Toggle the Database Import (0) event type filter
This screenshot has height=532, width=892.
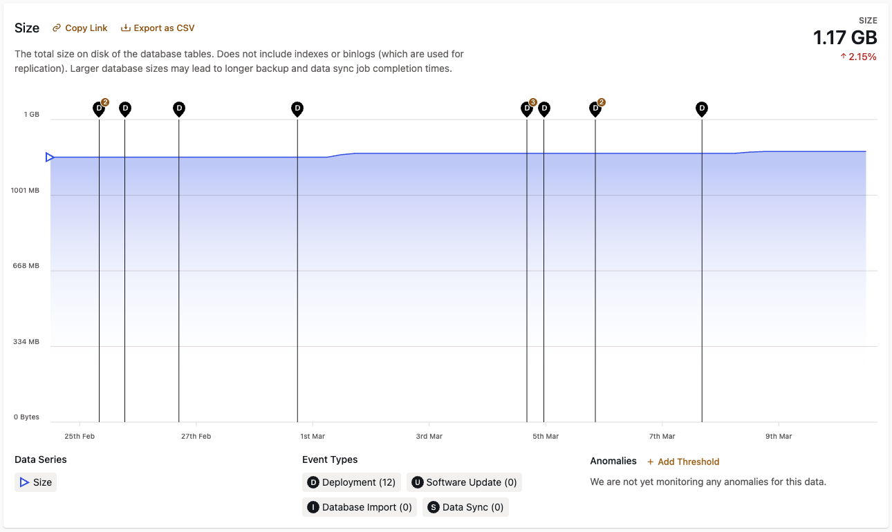pos(359,506)
